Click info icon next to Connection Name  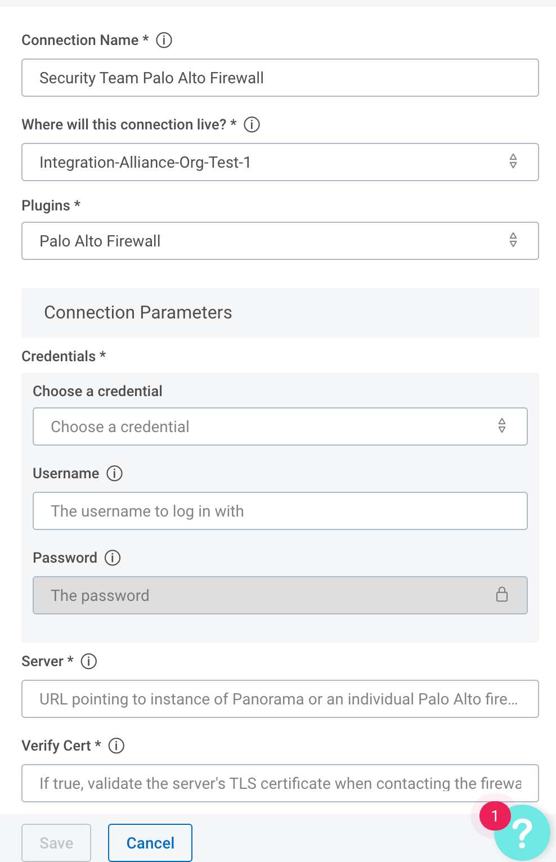164,40
